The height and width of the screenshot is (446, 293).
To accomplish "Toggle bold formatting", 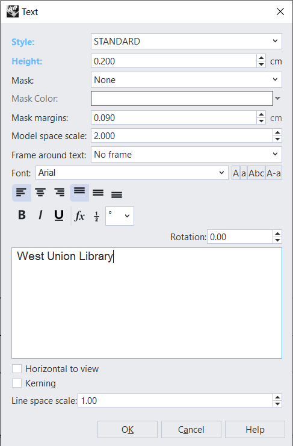I will pos(22,215).
